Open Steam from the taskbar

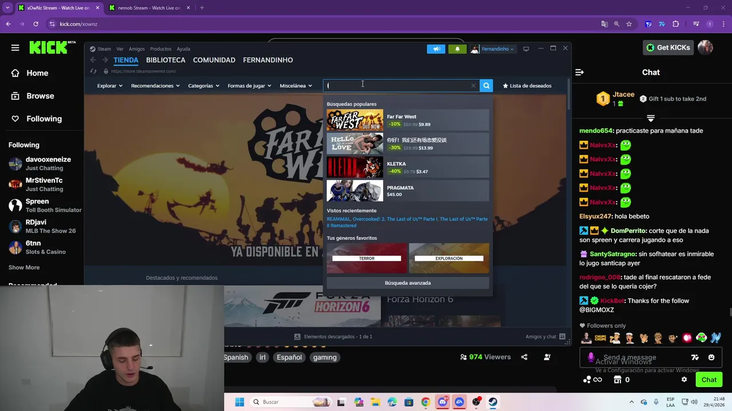[x=492, y=402]
